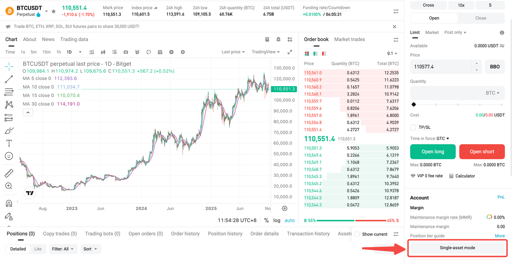Viewport: 512px width, 265px height.
Task: Open the alert clock icon on chart toolbar
Action: click(x=137, y=52)
